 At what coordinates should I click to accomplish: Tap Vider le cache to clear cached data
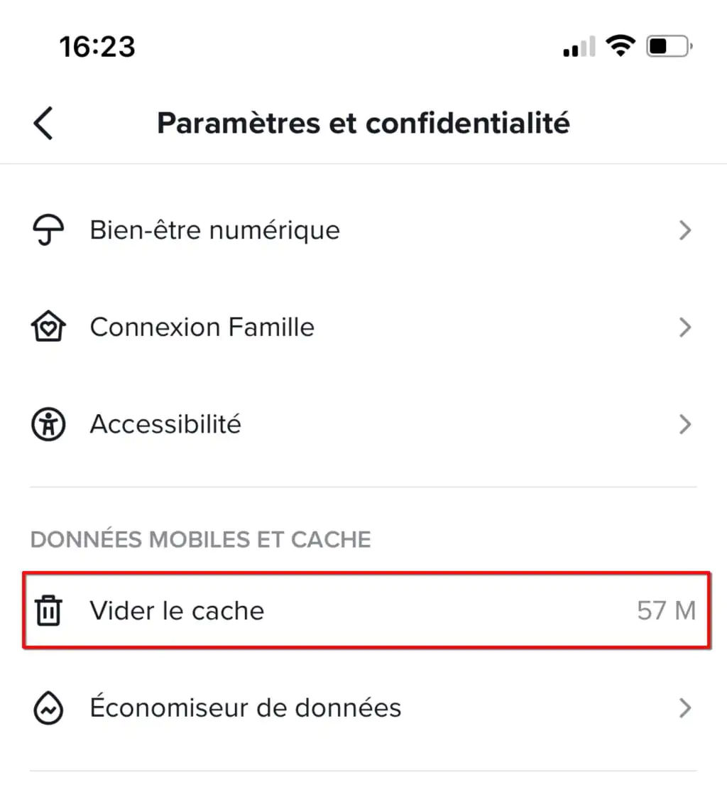tap(177, 611)
